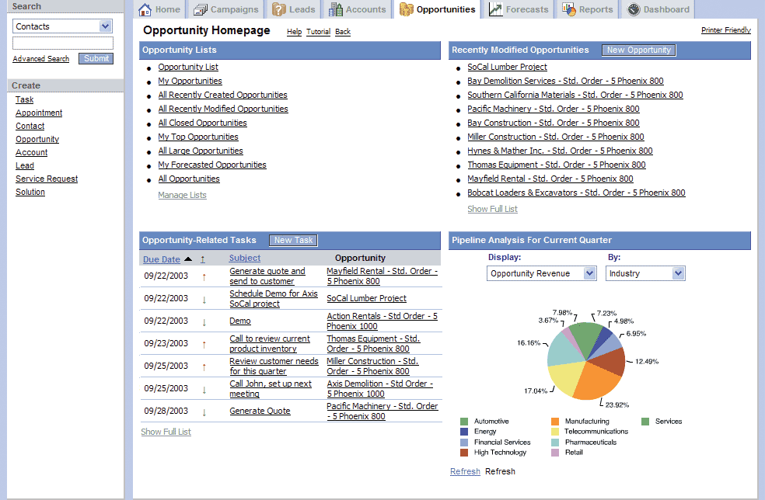Expand the Contacts search dropdown

click(105, 26)
